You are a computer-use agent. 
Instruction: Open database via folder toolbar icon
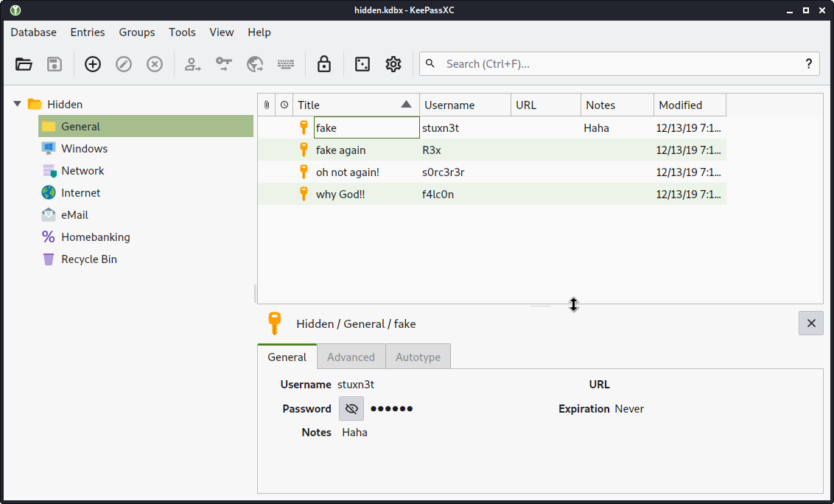tap(24, 64)
